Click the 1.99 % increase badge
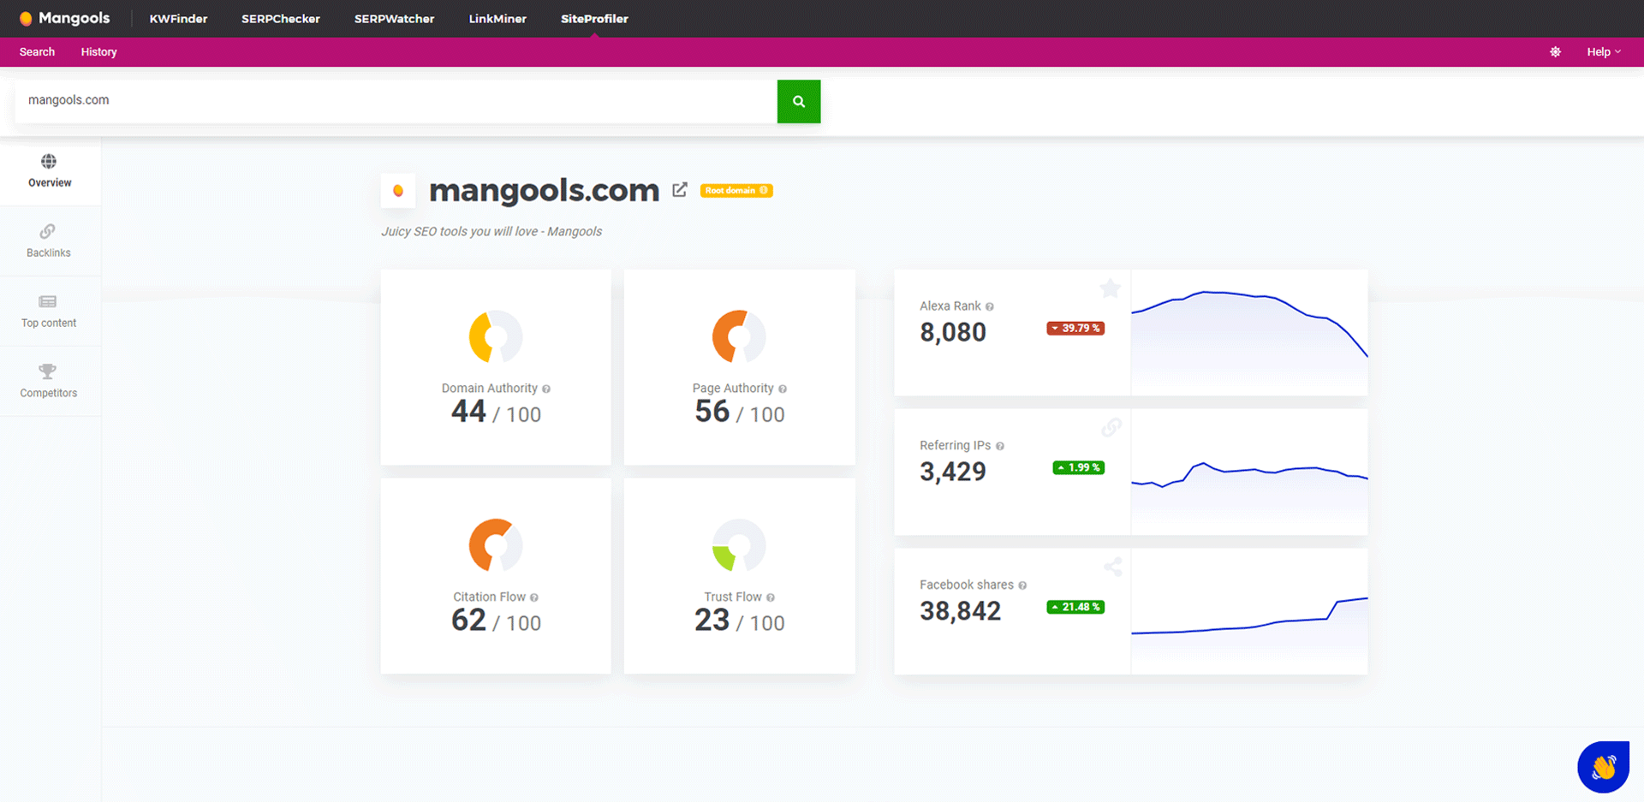Image resolution: width=1644 pixels, height=802 pixels. (x=1079, y=467)
